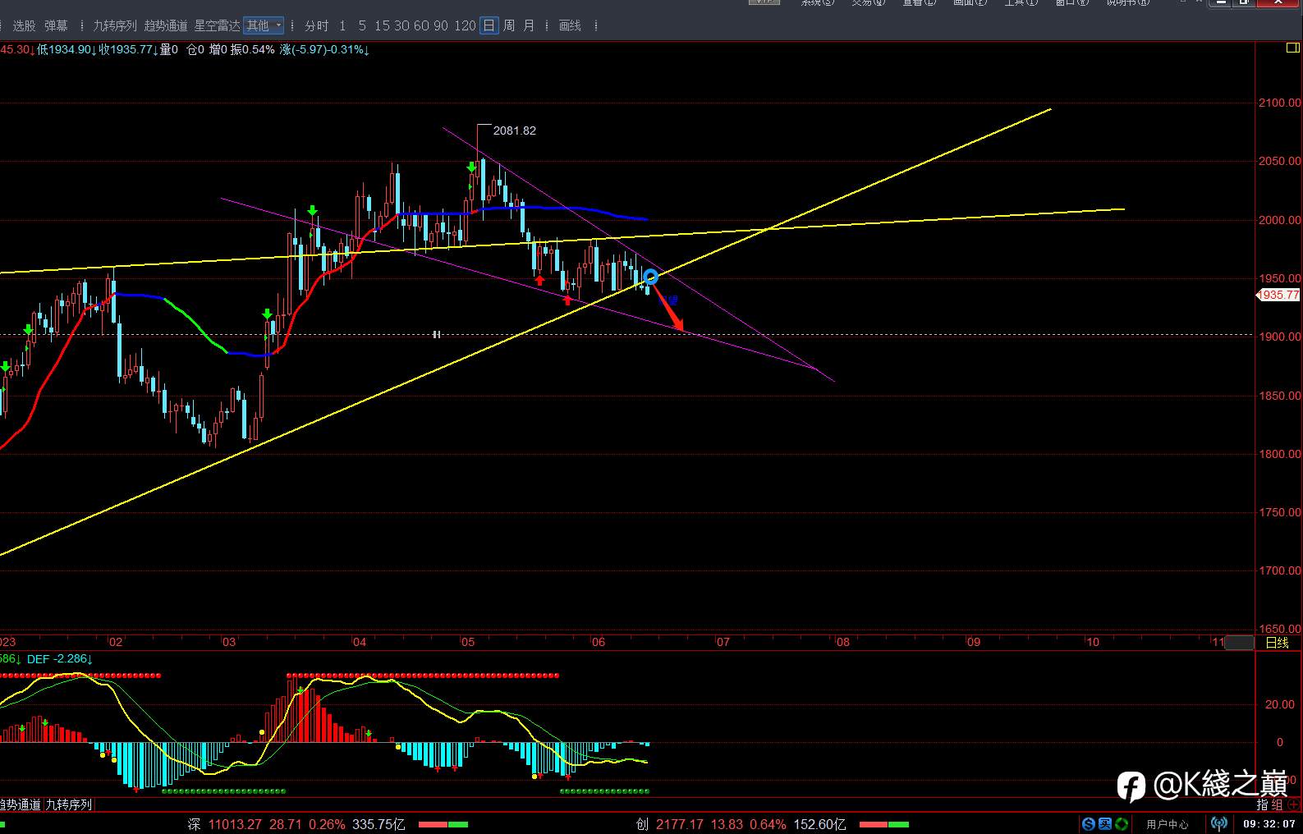The width and height of the screenshot is (1303, 834).
Task: Click the current price tag 1935.77
Action: tap(1279, 295)
